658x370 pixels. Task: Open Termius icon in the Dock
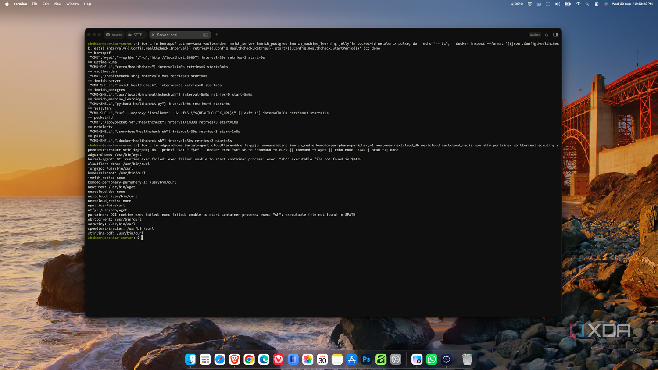click(446, 359)
